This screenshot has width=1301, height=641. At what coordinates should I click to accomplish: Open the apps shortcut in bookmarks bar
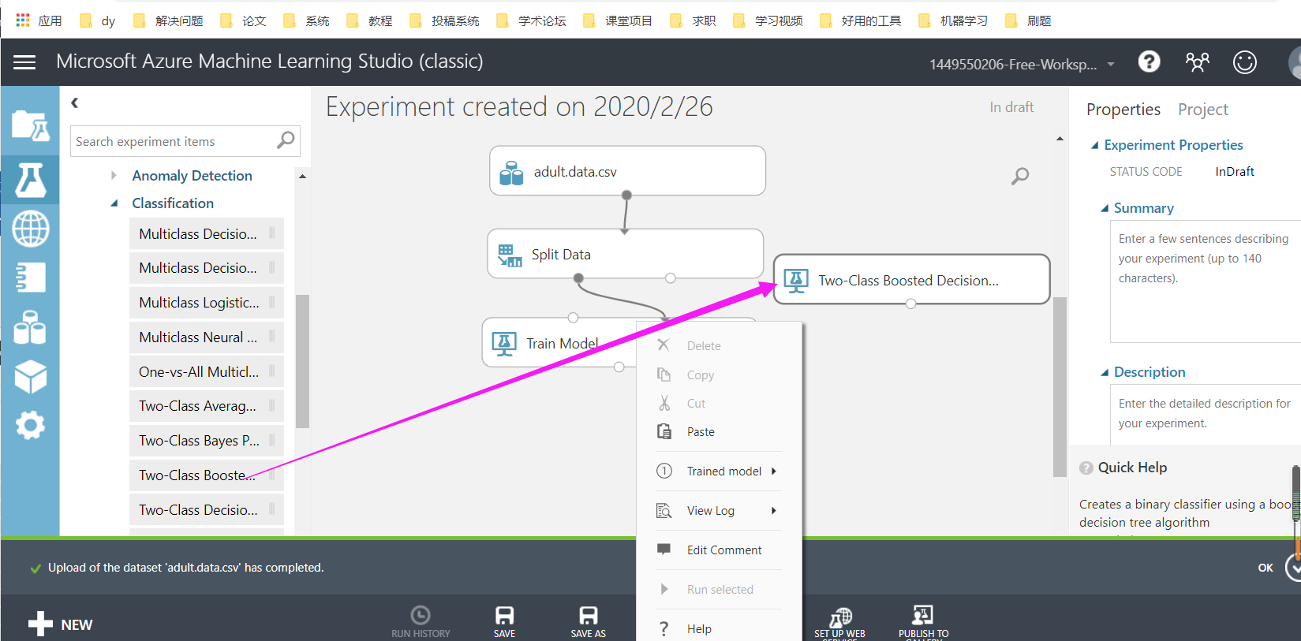tap(39, 20)
